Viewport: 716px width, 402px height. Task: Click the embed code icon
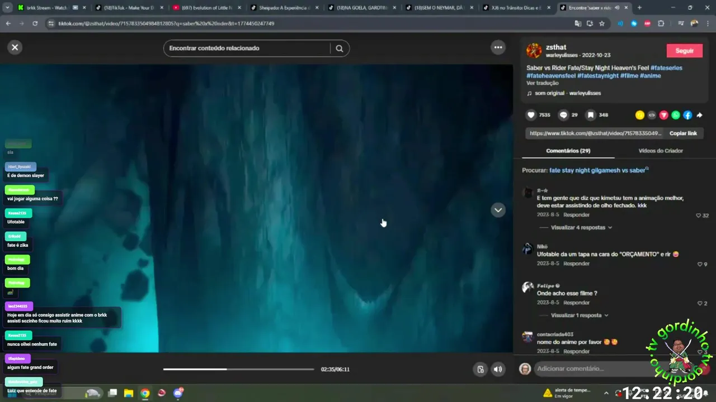(x=652, y=115)
